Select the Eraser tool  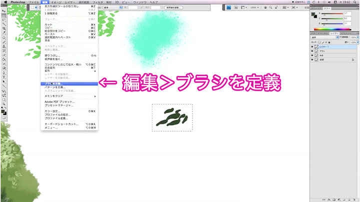[x=4, y=55]
